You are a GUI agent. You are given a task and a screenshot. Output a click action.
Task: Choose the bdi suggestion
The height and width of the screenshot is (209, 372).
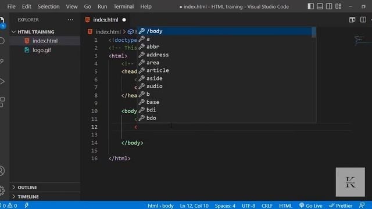point(225,110)
